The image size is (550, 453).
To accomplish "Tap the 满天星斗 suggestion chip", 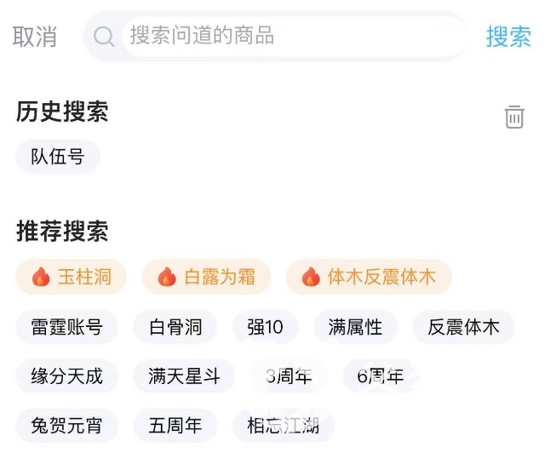I will [184, 376].
